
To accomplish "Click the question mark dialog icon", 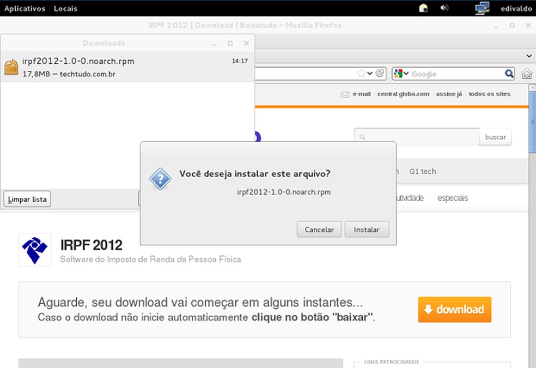I will (x=160, y=178).
